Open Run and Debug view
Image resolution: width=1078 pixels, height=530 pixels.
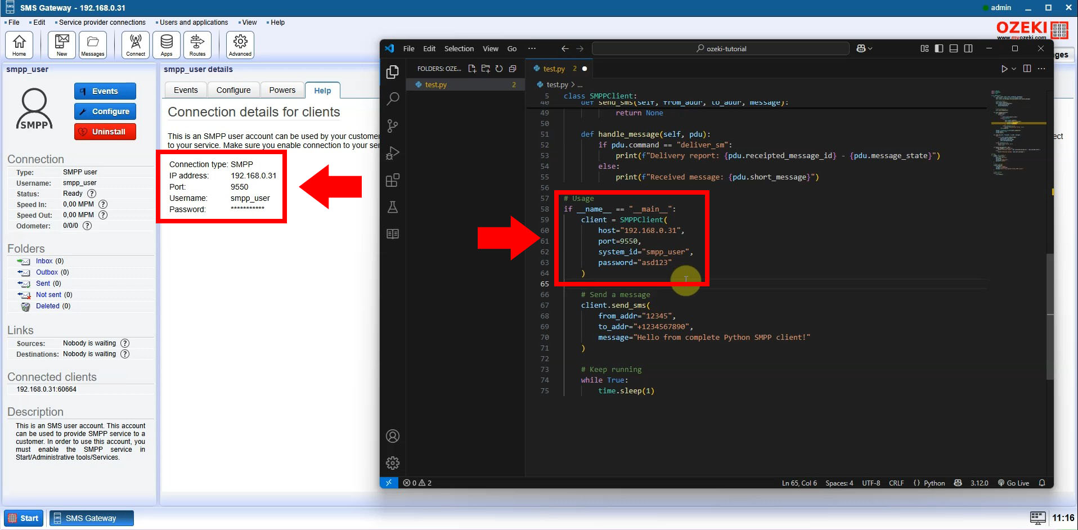(393, 152)
